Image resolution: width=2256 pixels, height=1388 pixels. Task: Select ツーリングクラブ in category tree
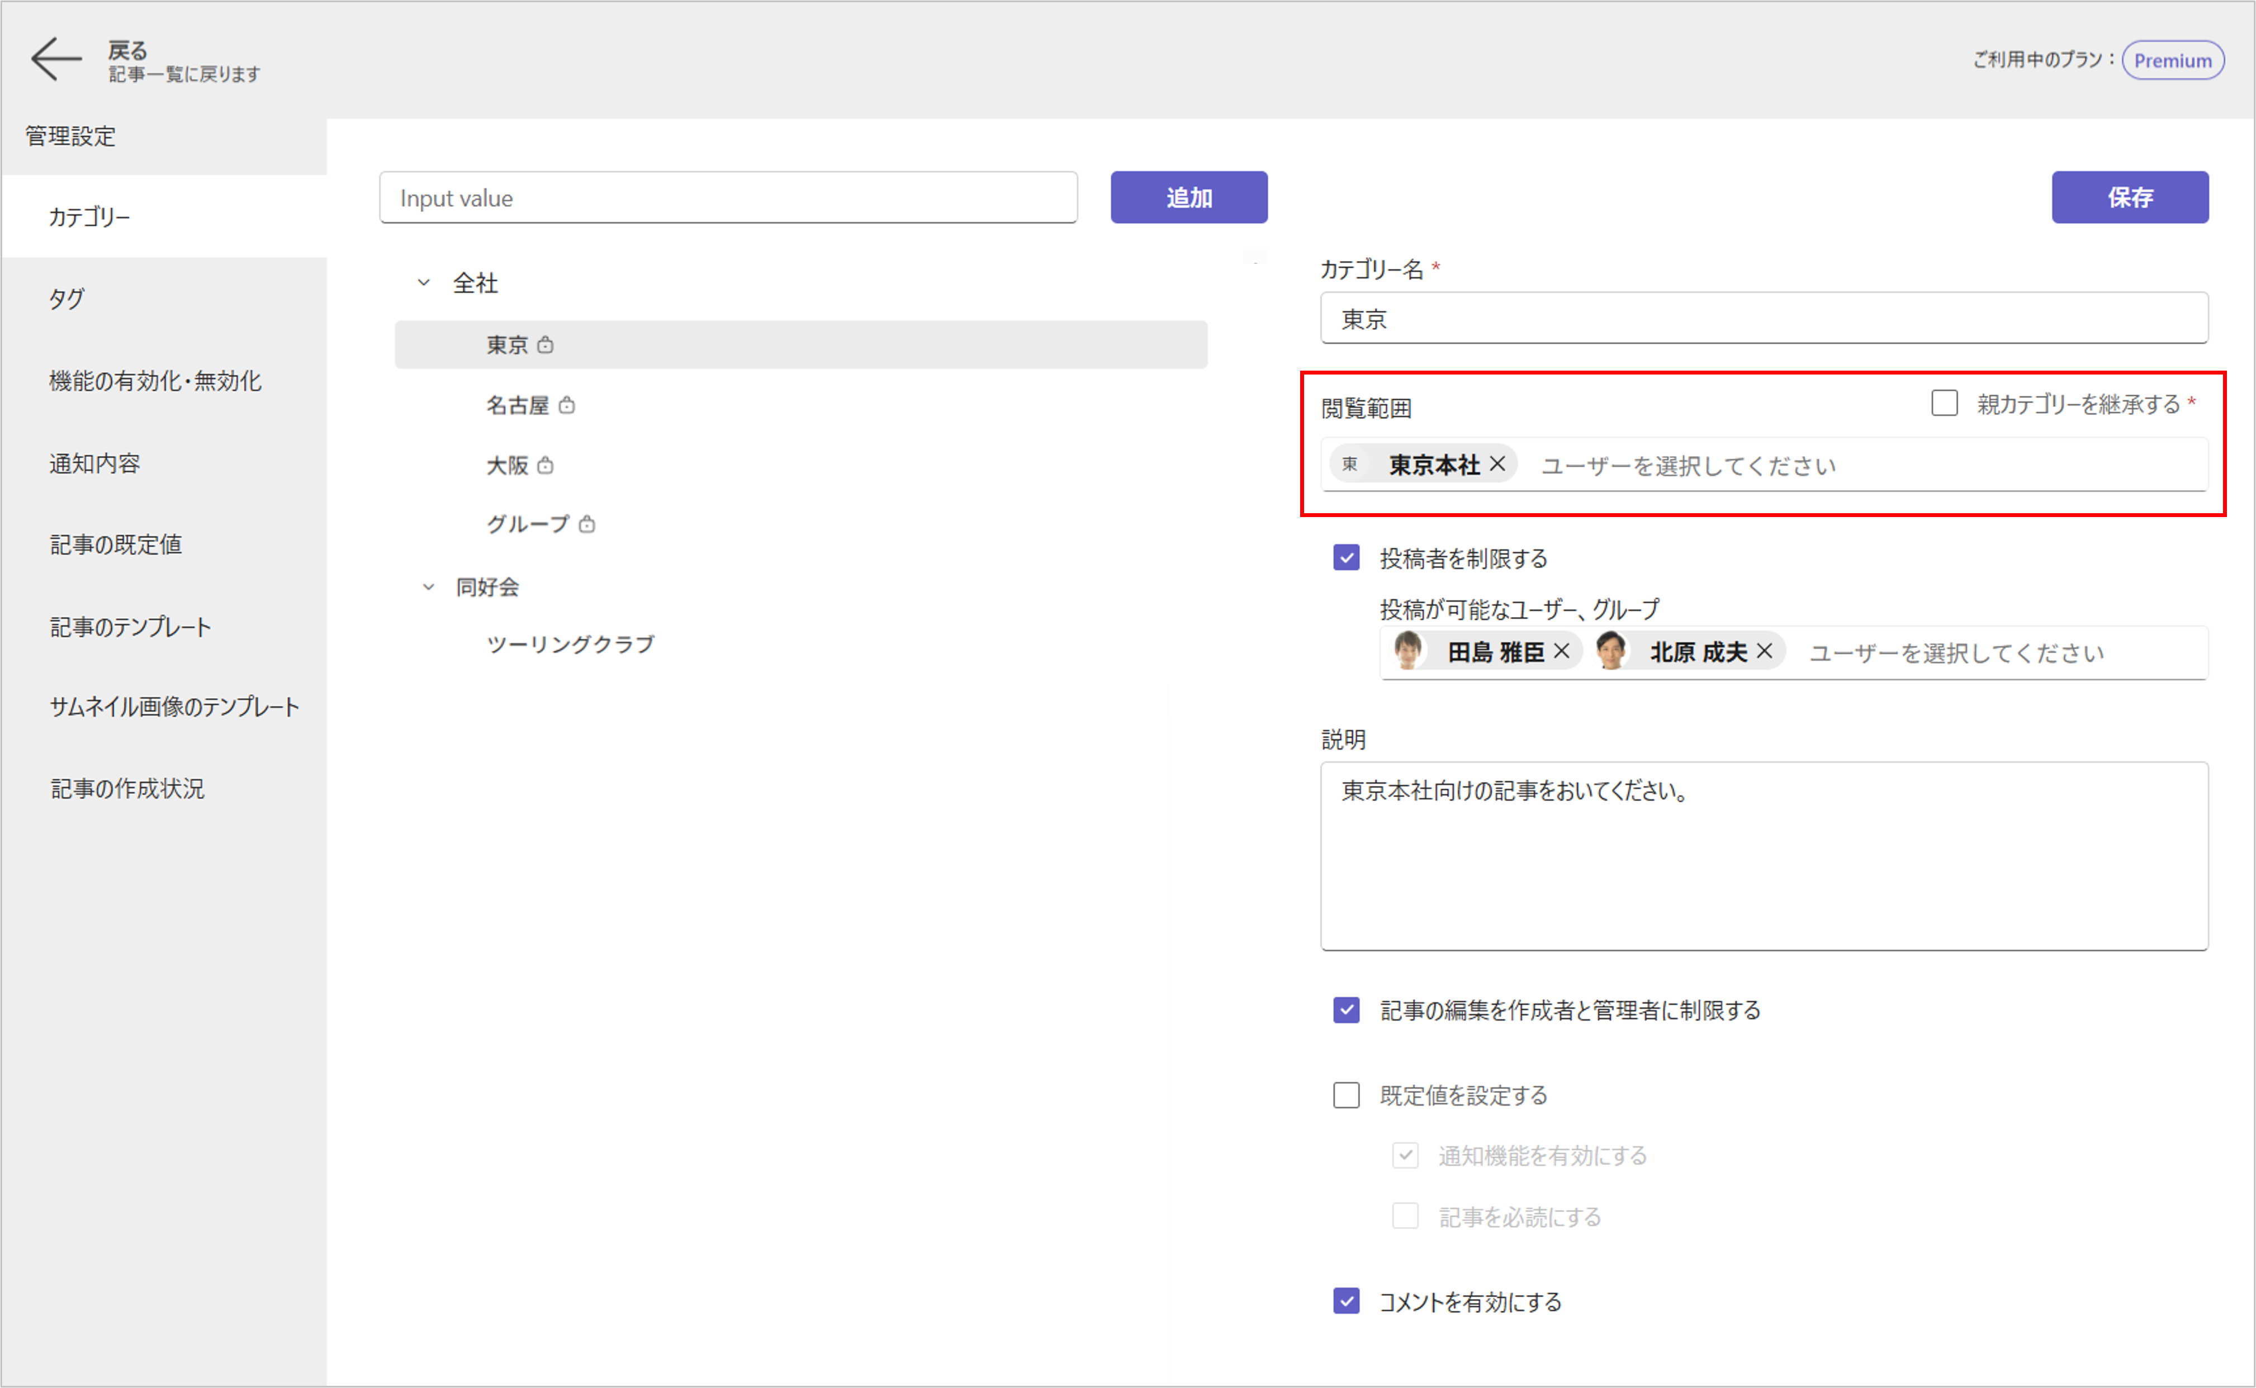570,645
